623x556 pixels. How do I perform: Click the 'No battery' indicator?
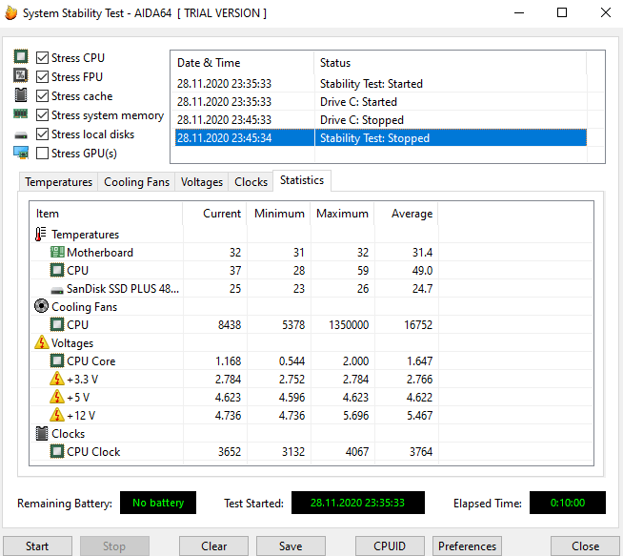pos(158,503)
